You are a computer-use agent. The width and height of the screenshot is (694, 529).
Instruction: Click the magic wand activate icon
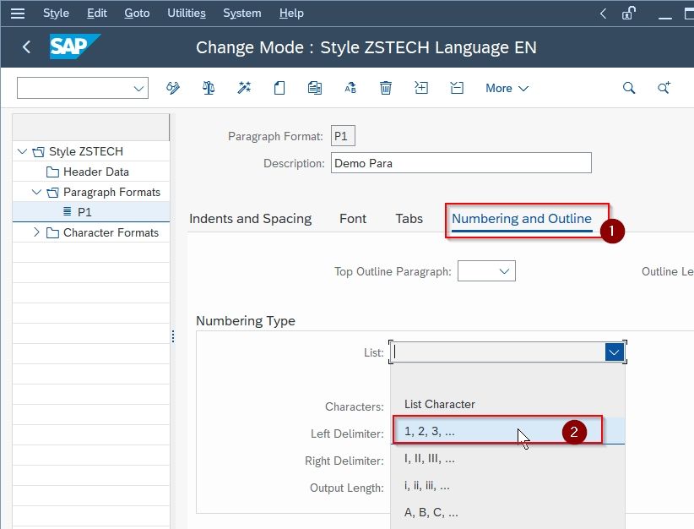(244, 88)
